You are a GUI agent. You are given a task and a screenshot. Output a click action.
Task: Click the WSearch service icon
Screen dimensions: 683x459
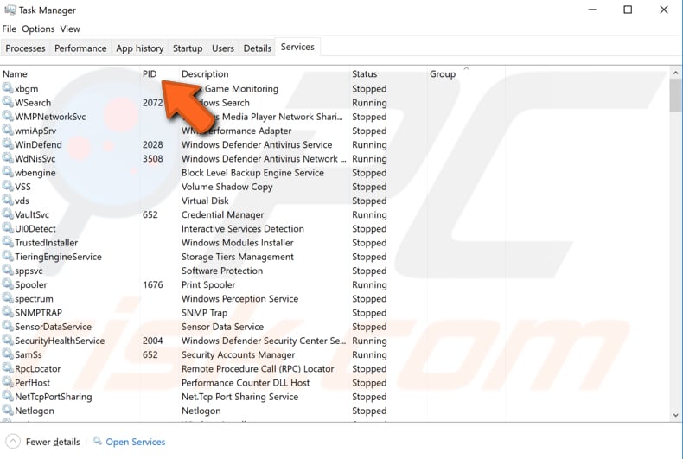click(8, 102)
